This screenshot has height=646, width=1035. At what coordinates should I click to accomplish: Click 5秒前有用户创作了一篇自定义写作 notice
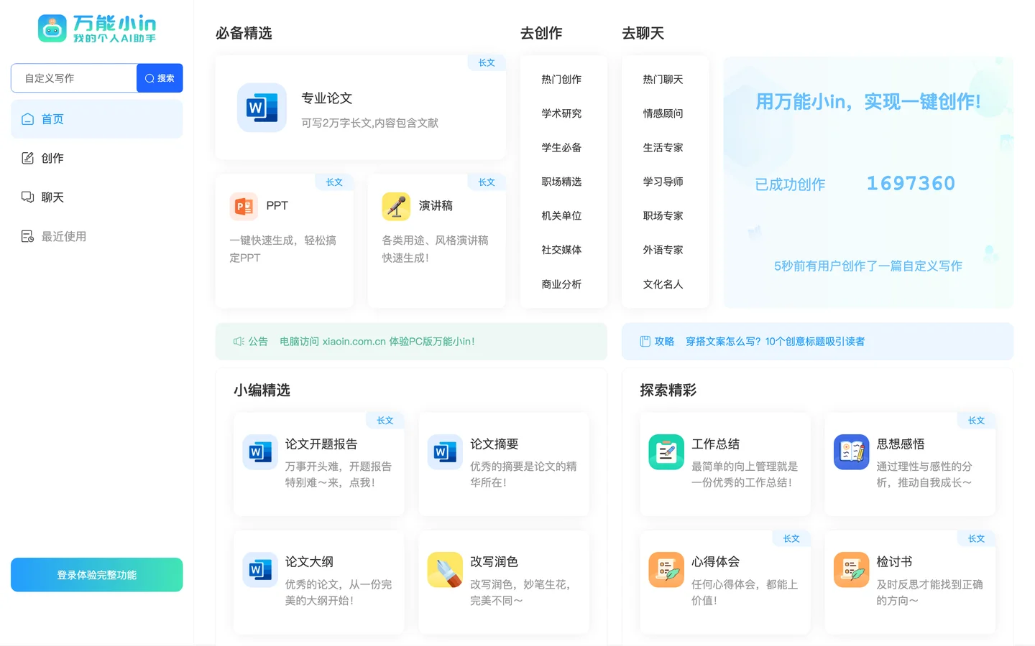pos(868,266)
